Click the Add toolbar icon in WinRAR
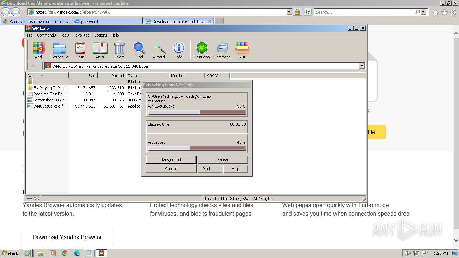The image size is (459, 258). coord(38,50)
